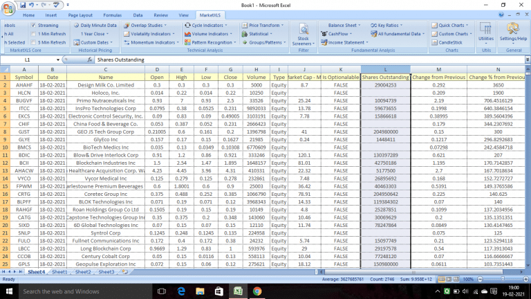Switch to Sheet2 worksheet tab
Image resolution: width=531 pixels, height=299 pixels.
point(83,272)
